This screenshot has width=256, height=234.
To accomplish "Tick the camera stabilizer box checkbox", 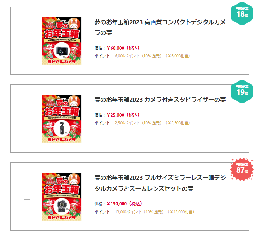I will [27, 119].
